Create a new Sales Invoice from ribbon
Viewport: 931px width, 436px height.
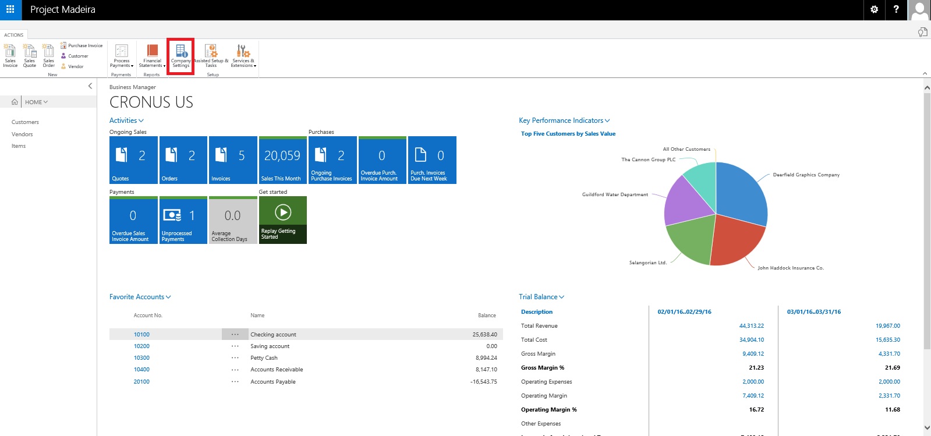click(x=10, y=55)
